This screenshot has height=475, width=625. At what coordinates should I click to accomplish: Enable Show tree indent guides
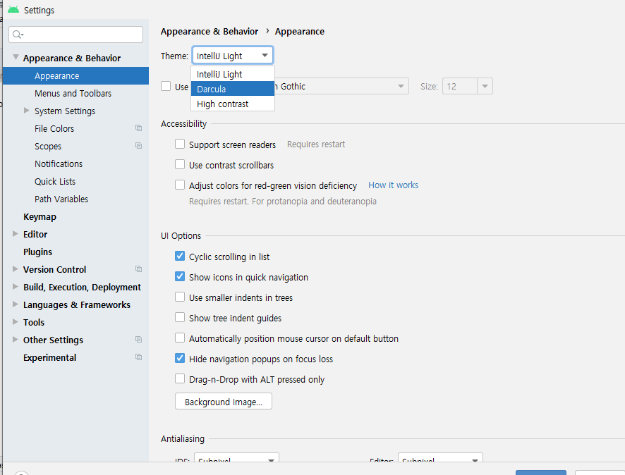(x=180, y=317)
